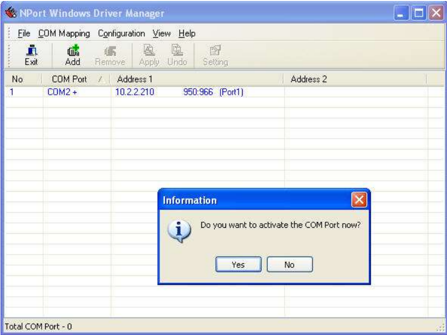Click the Address 2 column header
The width and height of the screenshot is (447, 335).
point(355,79)
